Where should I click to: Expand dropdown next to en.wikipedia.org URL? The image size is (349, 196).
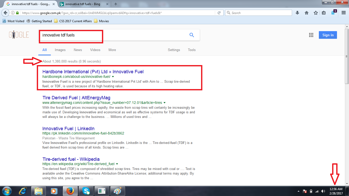tap(117, 164)
